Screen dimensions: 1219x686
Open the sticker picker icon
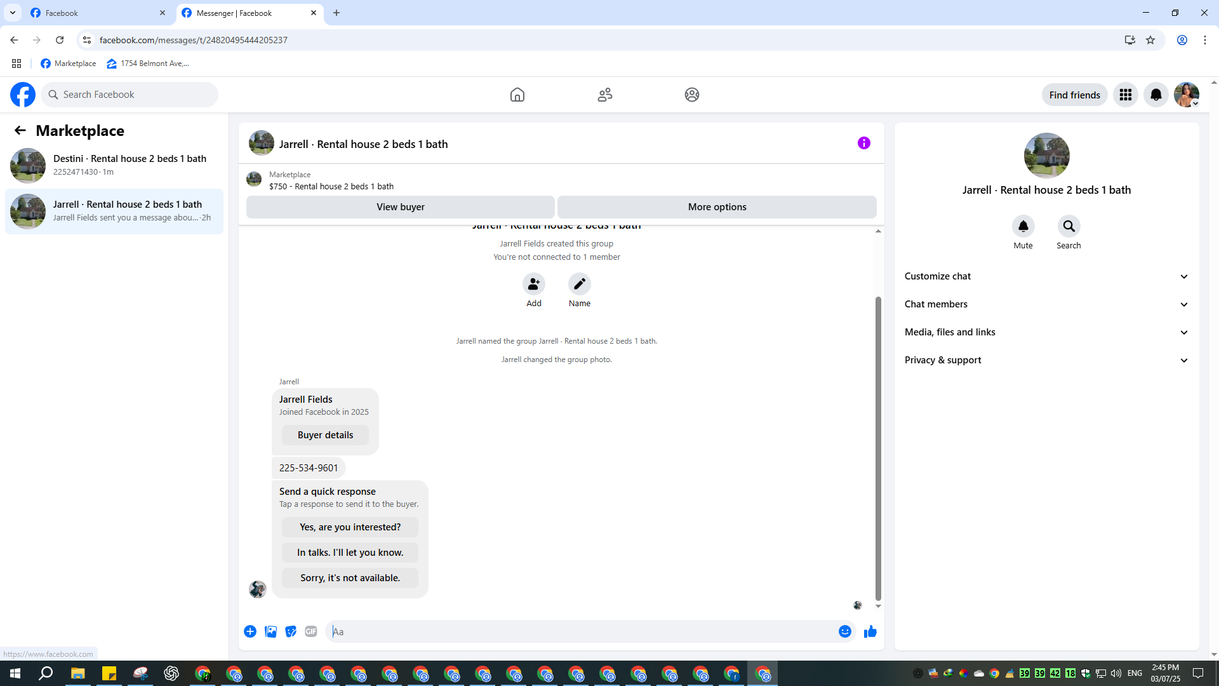(x=291, y=631)
